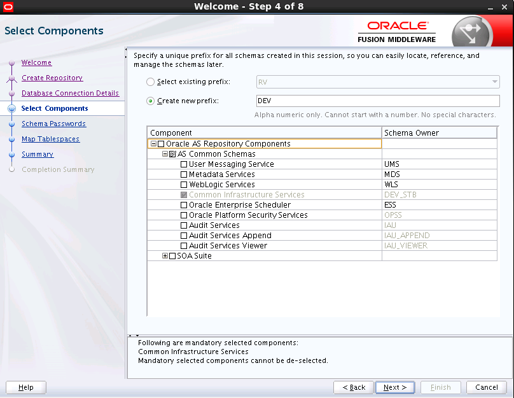Jump to Map Tablespaces step

[50, 139]
